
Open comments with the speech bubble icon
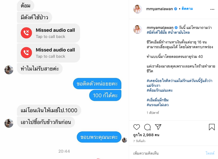[147, 127]
